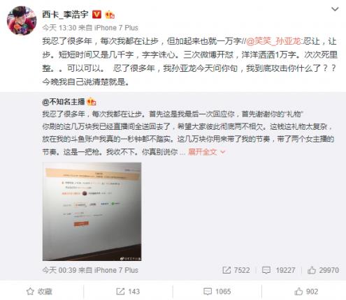The width and height of the screenshot is (346, 300).
Task: Click membership badge beside 不知名主播
Action: [92, 102]
